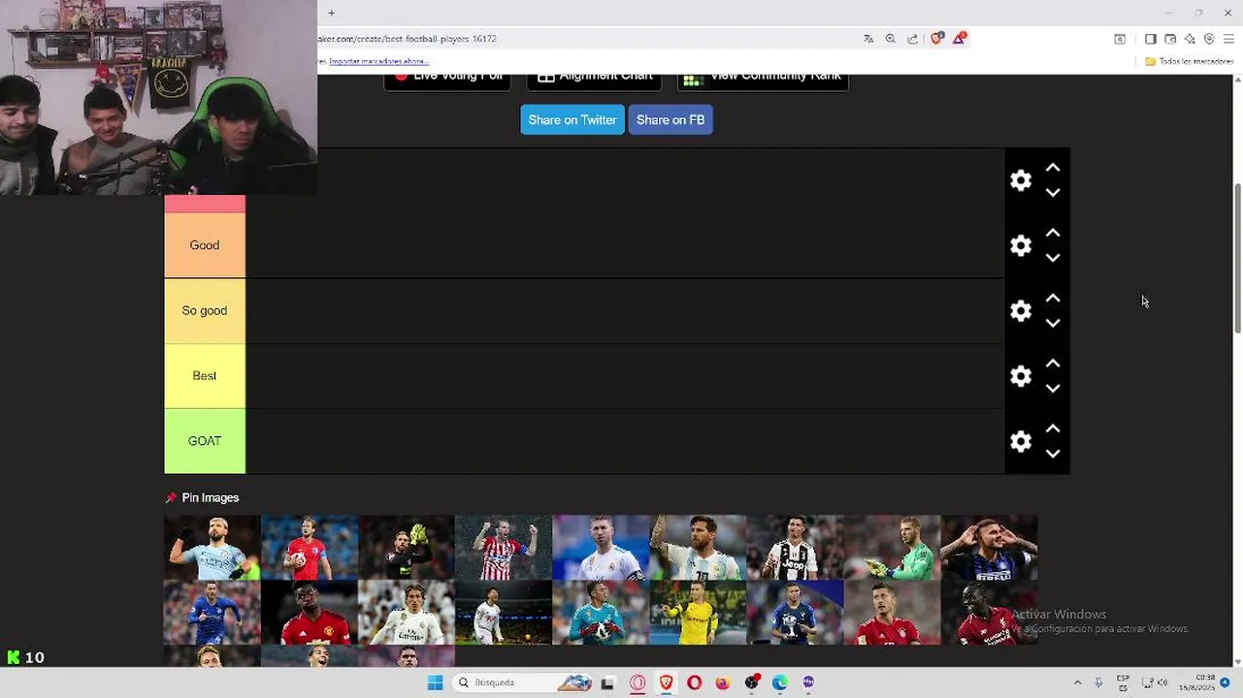Open the browser hamburger menu
The image size is (1243, 698).
point(1228,39)
